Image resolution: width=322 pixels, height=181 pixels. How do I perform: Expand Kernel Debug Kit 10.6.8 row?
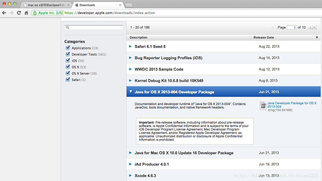point(130,80)
